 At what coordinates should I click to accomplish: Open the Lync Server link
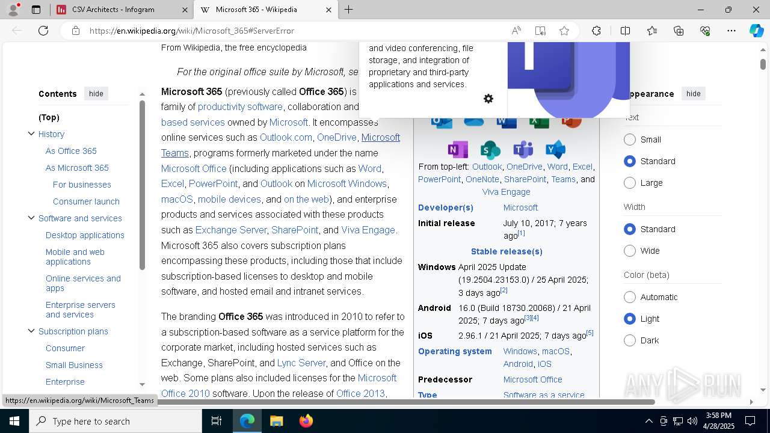tap(301, 363)
